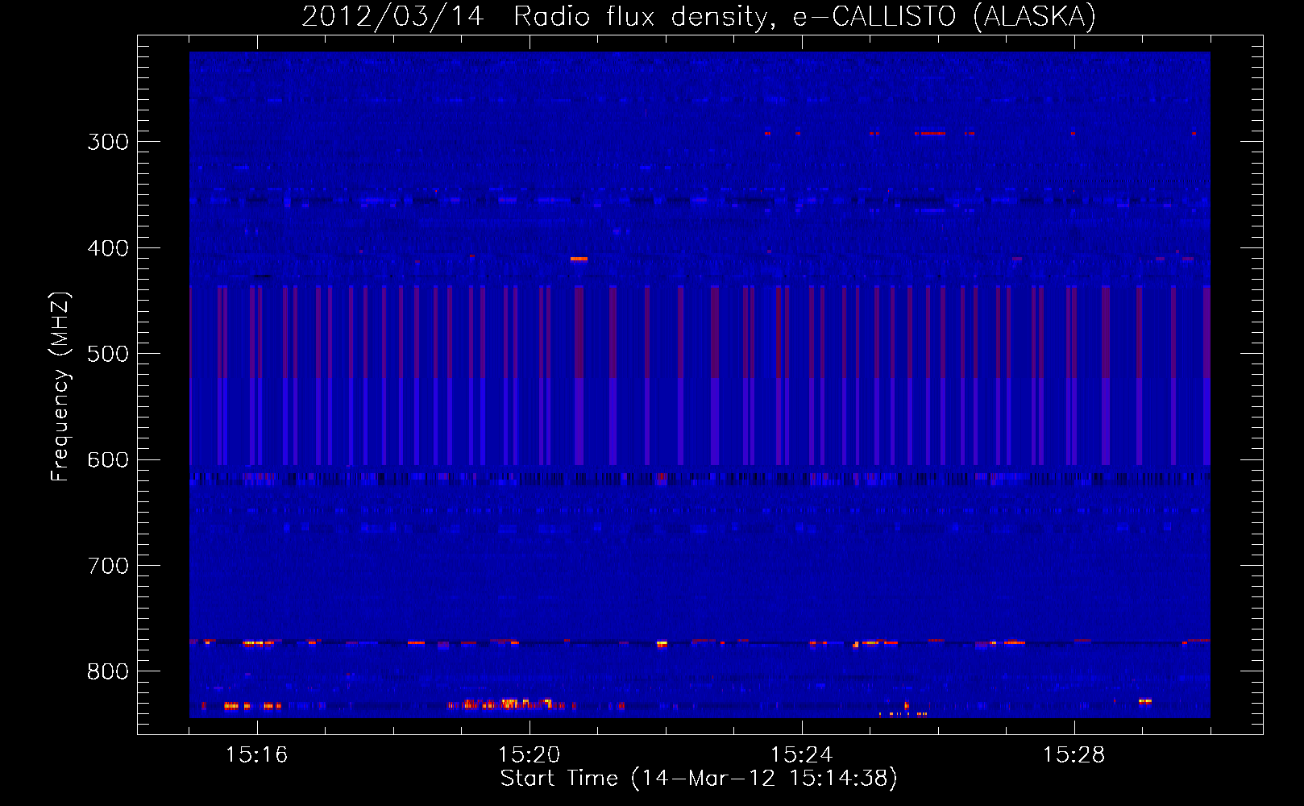Click the 15:28 time tick label
Viewport: 1304px width, 806px height.
pos(1074,754)
